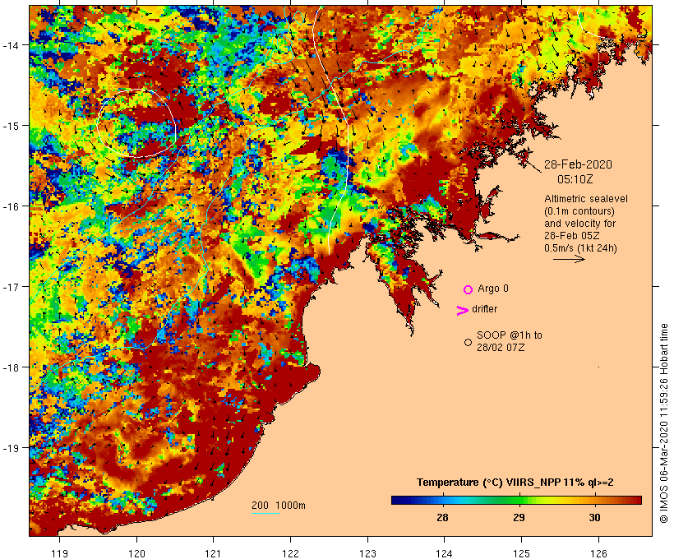Click the magenta Argo float circle marker

469,289
